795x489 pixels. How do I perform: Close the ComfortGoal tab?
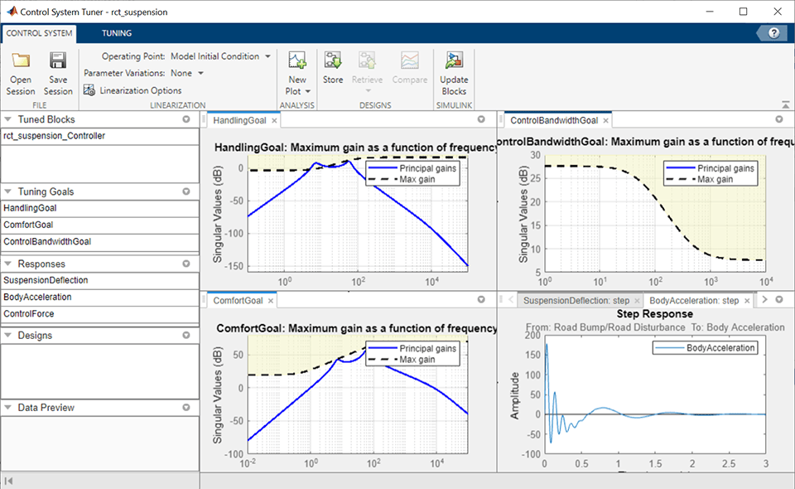tap(271, 301)
